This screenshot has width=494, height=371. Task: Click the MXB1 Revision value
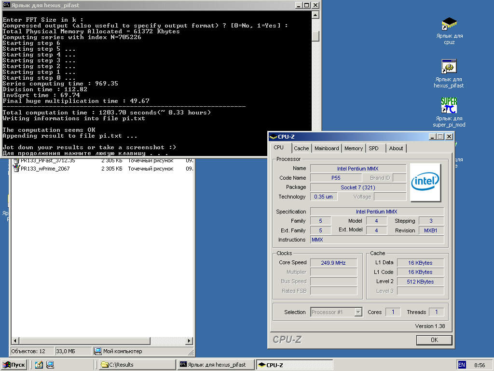pos(431,230)
